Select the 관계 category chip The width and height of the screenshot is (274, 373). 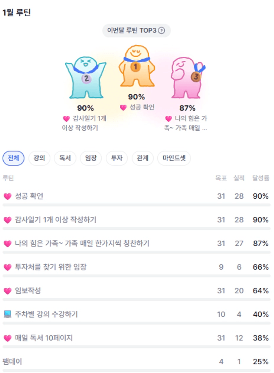click(x=142, y=158)
